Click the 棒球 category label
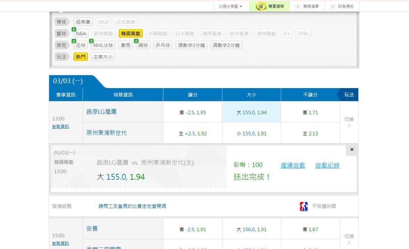 [x=62, y=22]
